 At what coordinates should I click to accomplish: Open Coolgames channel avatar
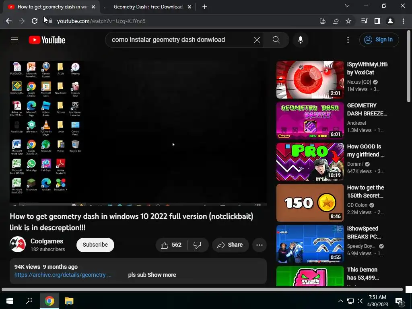pos(18,244)
